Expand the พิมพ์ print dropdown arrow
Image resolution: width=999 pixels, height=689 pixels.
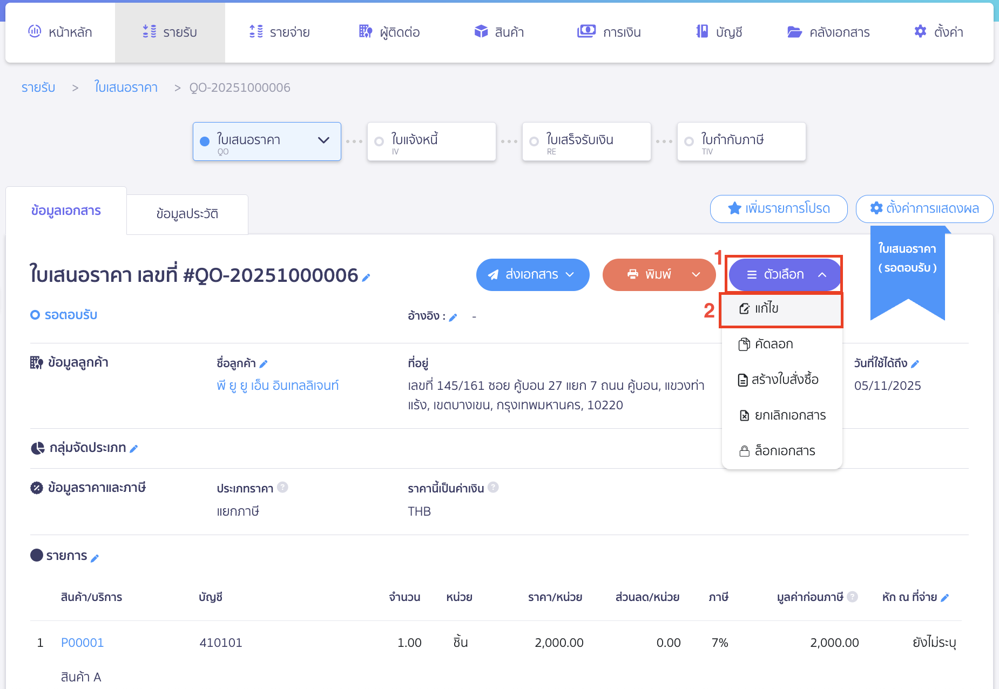[696, 275]
